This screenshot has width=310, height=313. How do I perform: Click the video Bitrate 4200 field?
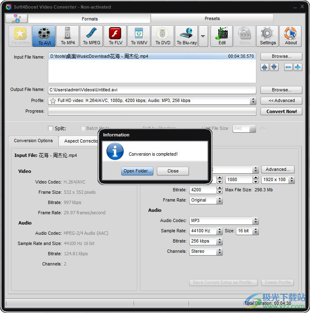point(203,190)
